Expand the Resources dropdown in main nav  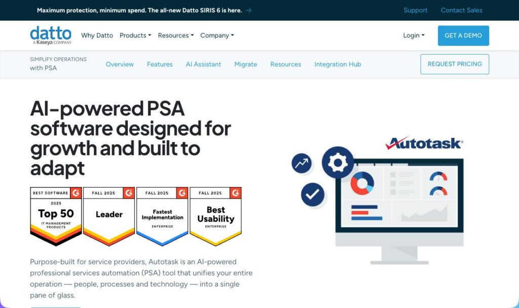(x=176, y=35)
